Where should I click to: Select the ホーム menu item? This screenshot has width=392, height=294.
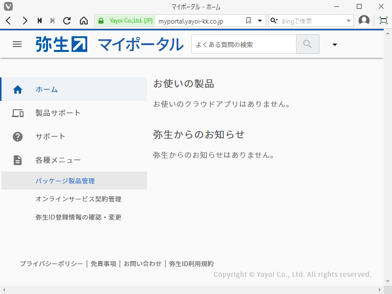(x=74, y=89)
